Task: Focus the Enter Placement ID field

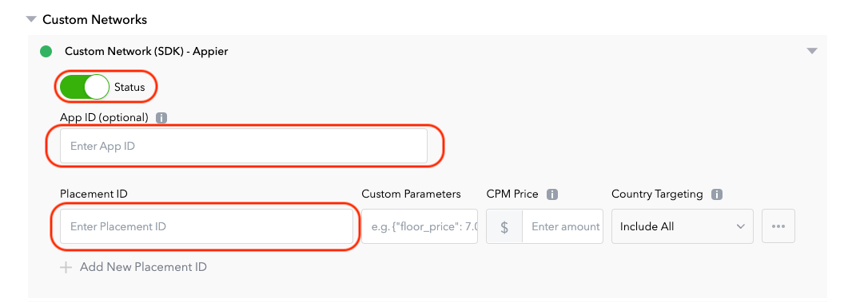Action: 206,226
